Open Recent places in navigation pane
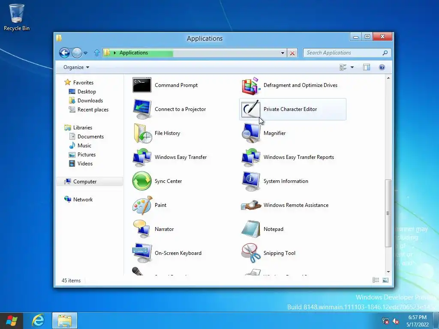The width and height of the screenshot is (439, 329). [93, 109]
